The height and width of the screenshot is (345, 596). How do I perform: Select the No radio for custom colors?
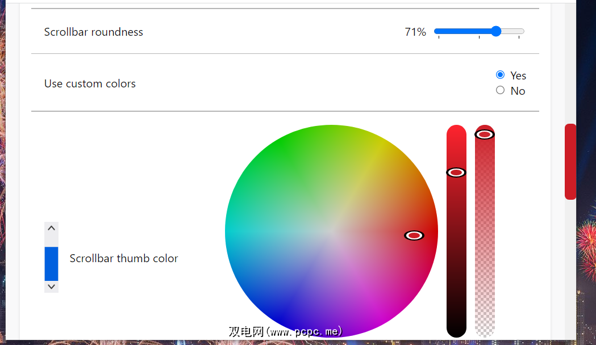[500, 90]
